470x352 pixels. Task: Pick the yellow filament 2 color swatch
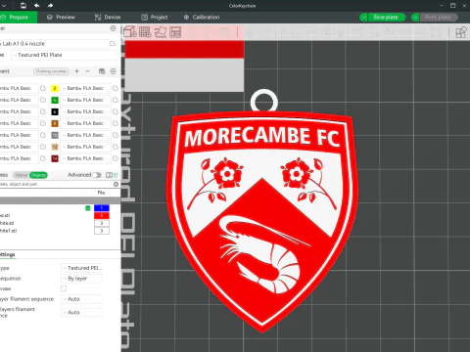[55, 88]
